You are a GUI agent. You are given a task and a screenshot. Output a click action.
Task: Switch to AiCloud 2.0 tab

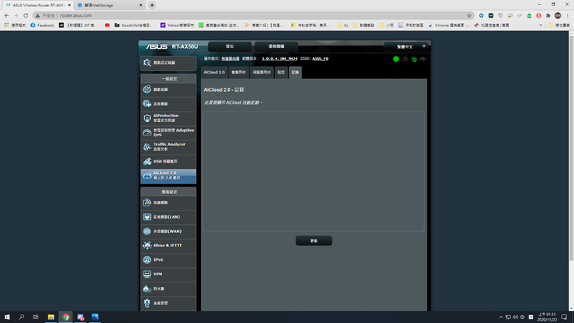click(214, 73)
